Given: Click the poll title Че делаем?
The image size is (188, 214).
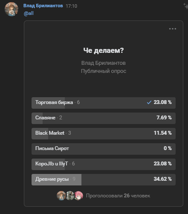Looking at the screenshot, I should [x=104, y=50].
